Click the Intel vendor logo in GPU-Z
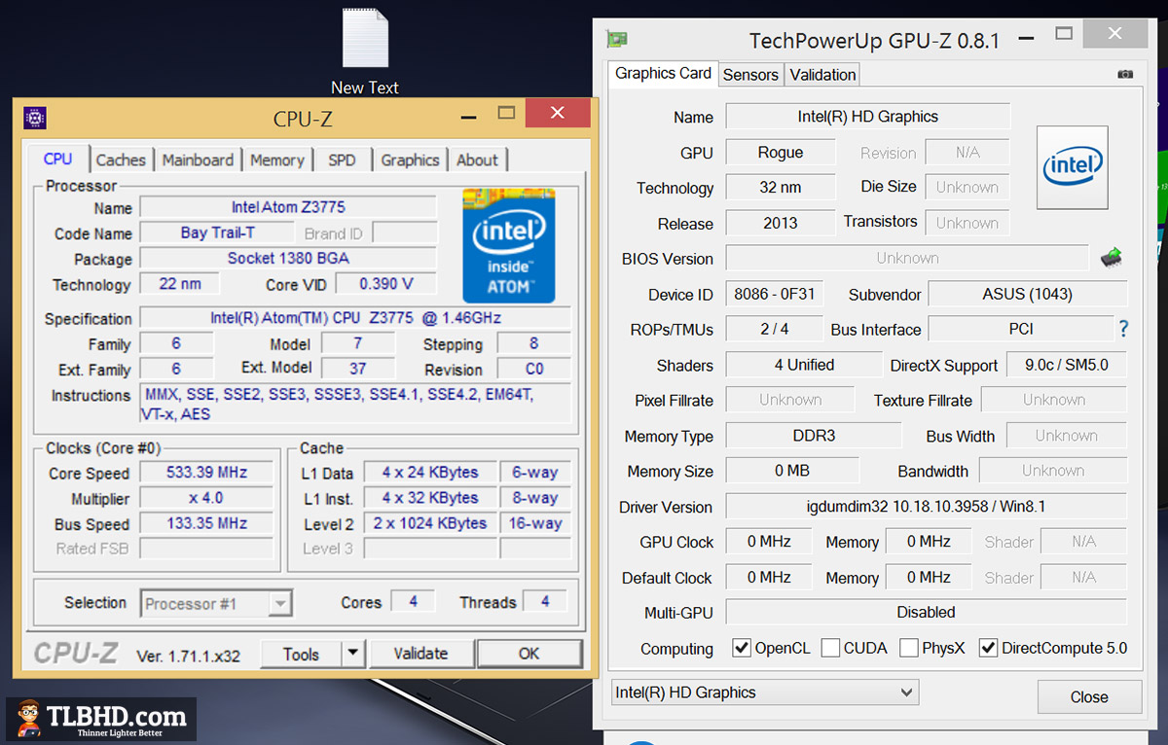The image size is (1168, 745). point(1073,167)
